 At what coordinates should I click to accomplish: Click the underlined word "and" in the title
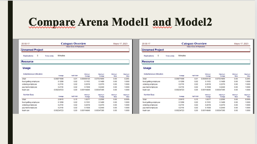click(162, 22)
